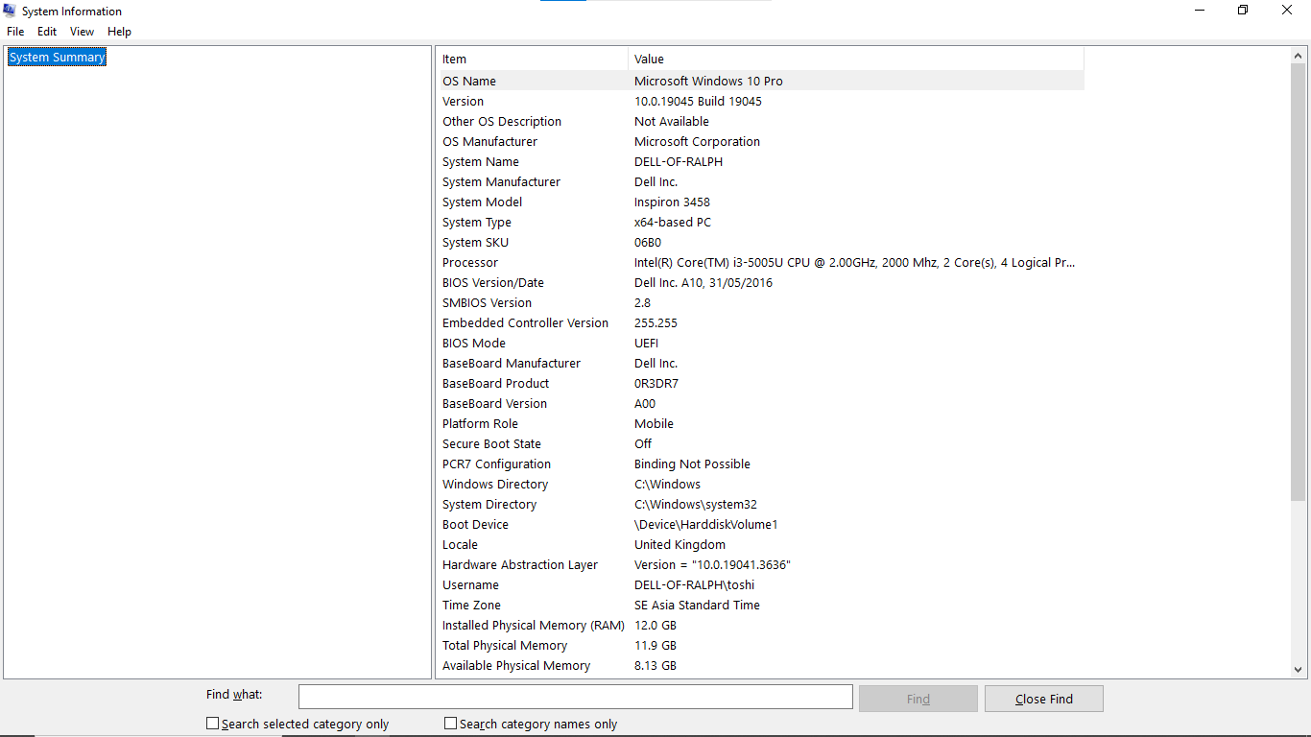Select the Installed Physical Memory (RAM) row
Image resolution: width=1311 pixels, height=737 pixels.
762,626
